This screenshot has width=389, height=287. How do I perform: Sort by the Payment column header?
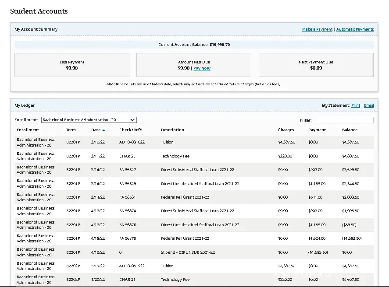(317, 130)
